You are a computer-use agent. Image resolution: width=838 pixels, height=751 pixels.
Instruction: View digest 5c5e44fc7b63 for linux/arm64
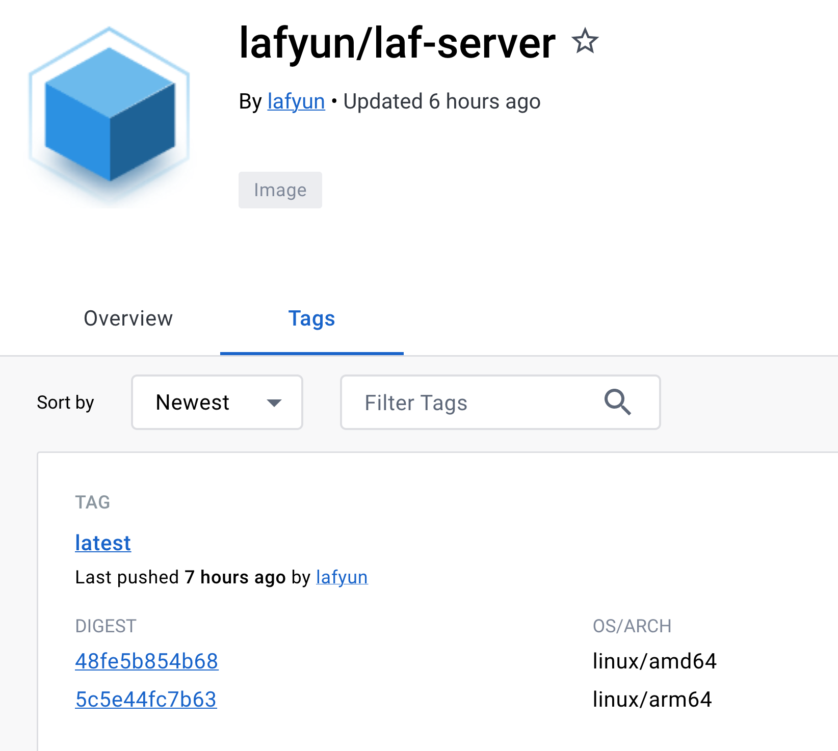point(146,700)
